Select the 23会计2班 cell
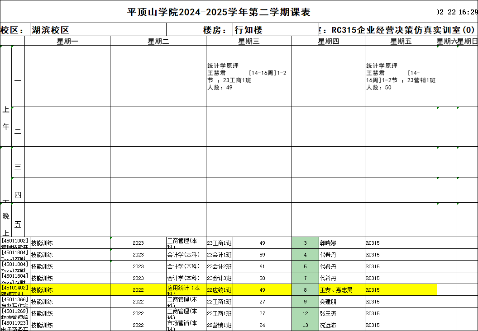This screenshot has height=331, width=478. [x=219, y=266]
